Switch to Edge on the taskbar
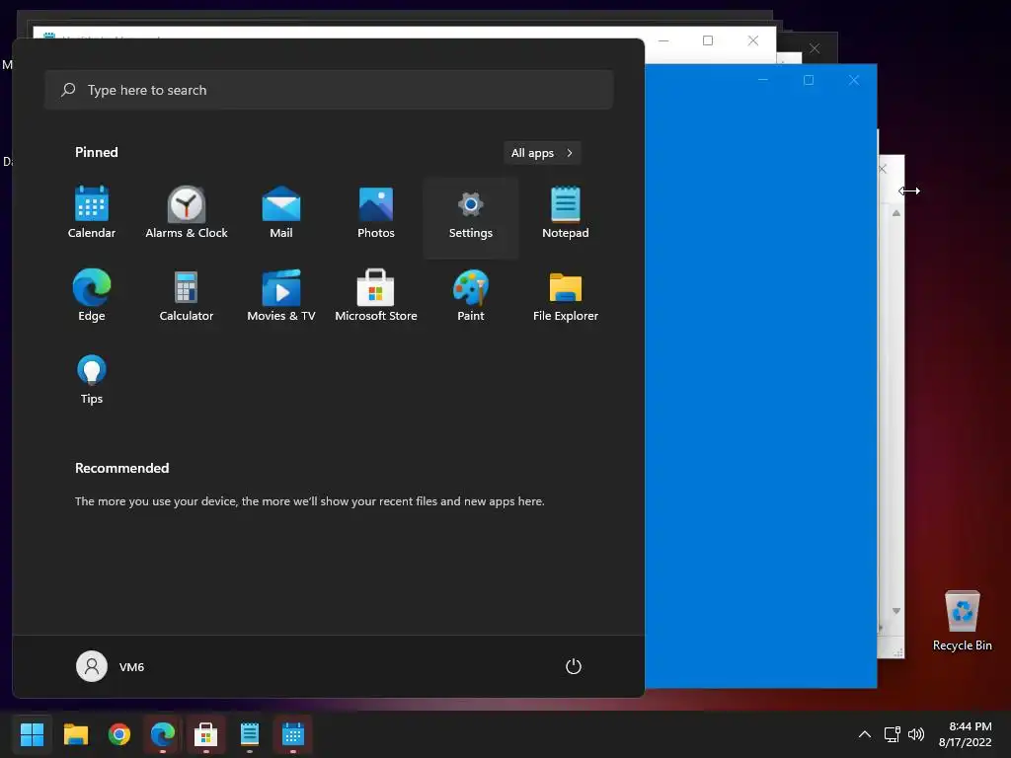The width and height of the screenshot is (1011, 758). [x=163, y=734]
